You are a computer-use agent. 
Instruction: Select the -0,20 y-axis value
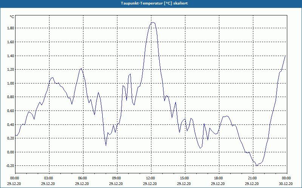click(x=11, y=166)
